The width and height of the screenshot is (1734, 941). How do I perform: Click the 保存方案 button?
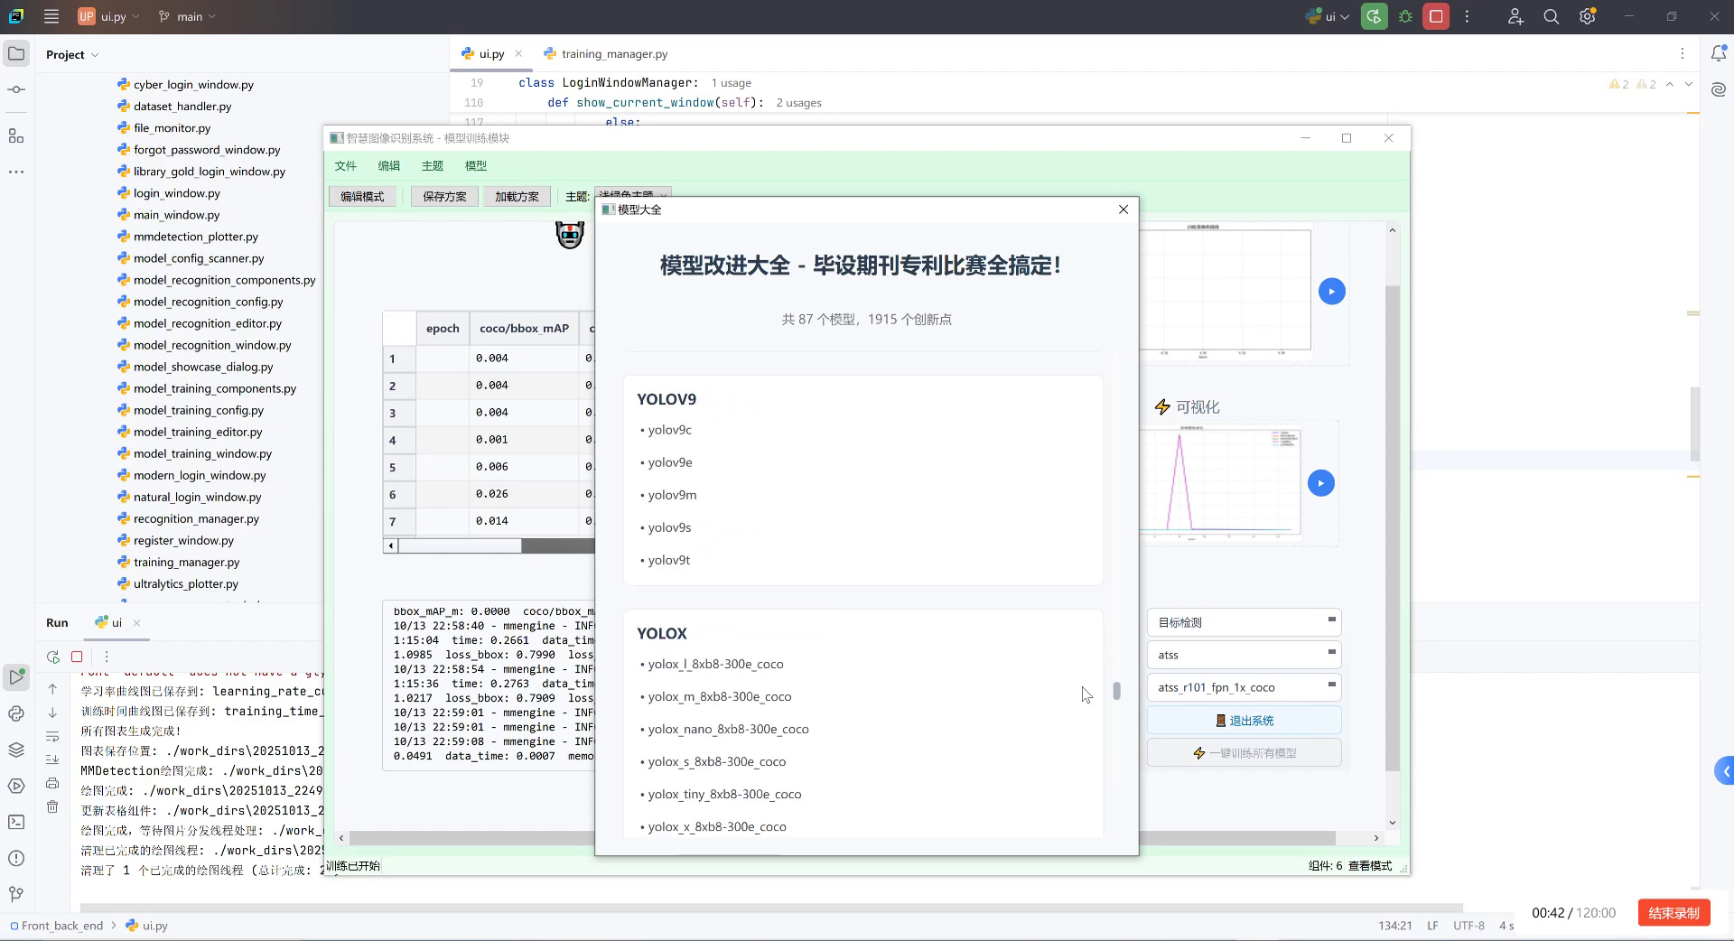click(x=444, y=196)
